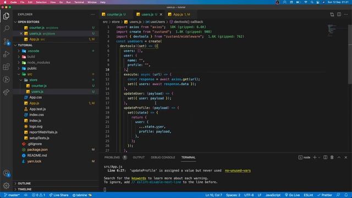Split the terminal panel
The height and width of the screenshot is (198, 352).
click(x=325, y=157)
